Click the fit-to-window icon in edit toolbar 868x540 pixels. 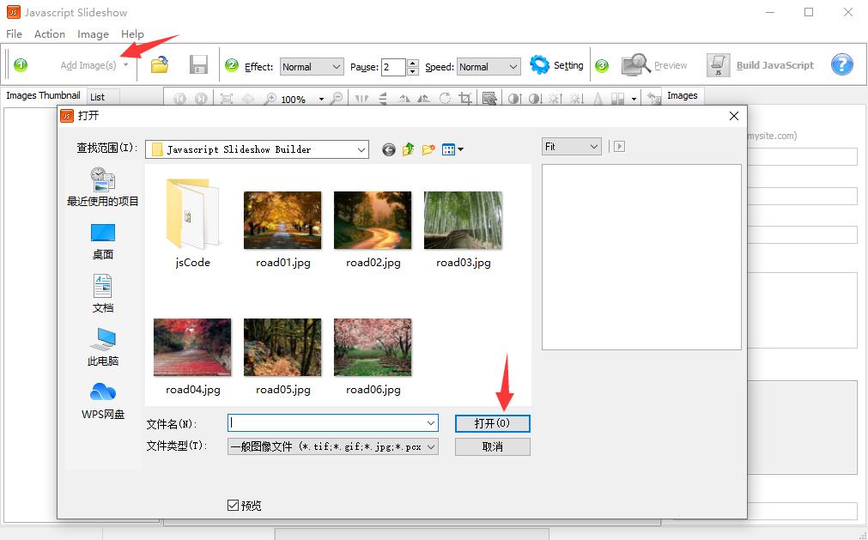[227, 99]
